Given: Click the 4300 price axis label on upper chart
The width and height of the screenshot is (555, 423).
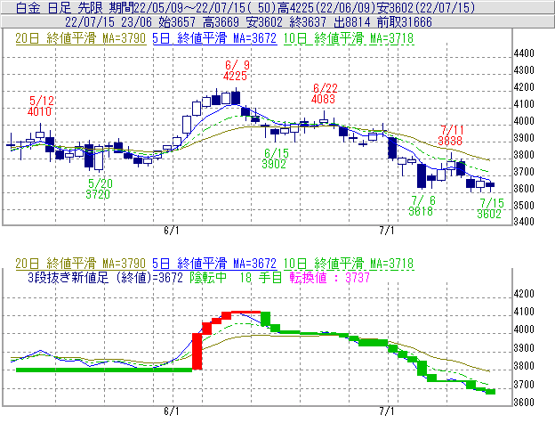Looking at the screenshot, I should (x=524, y=70).
